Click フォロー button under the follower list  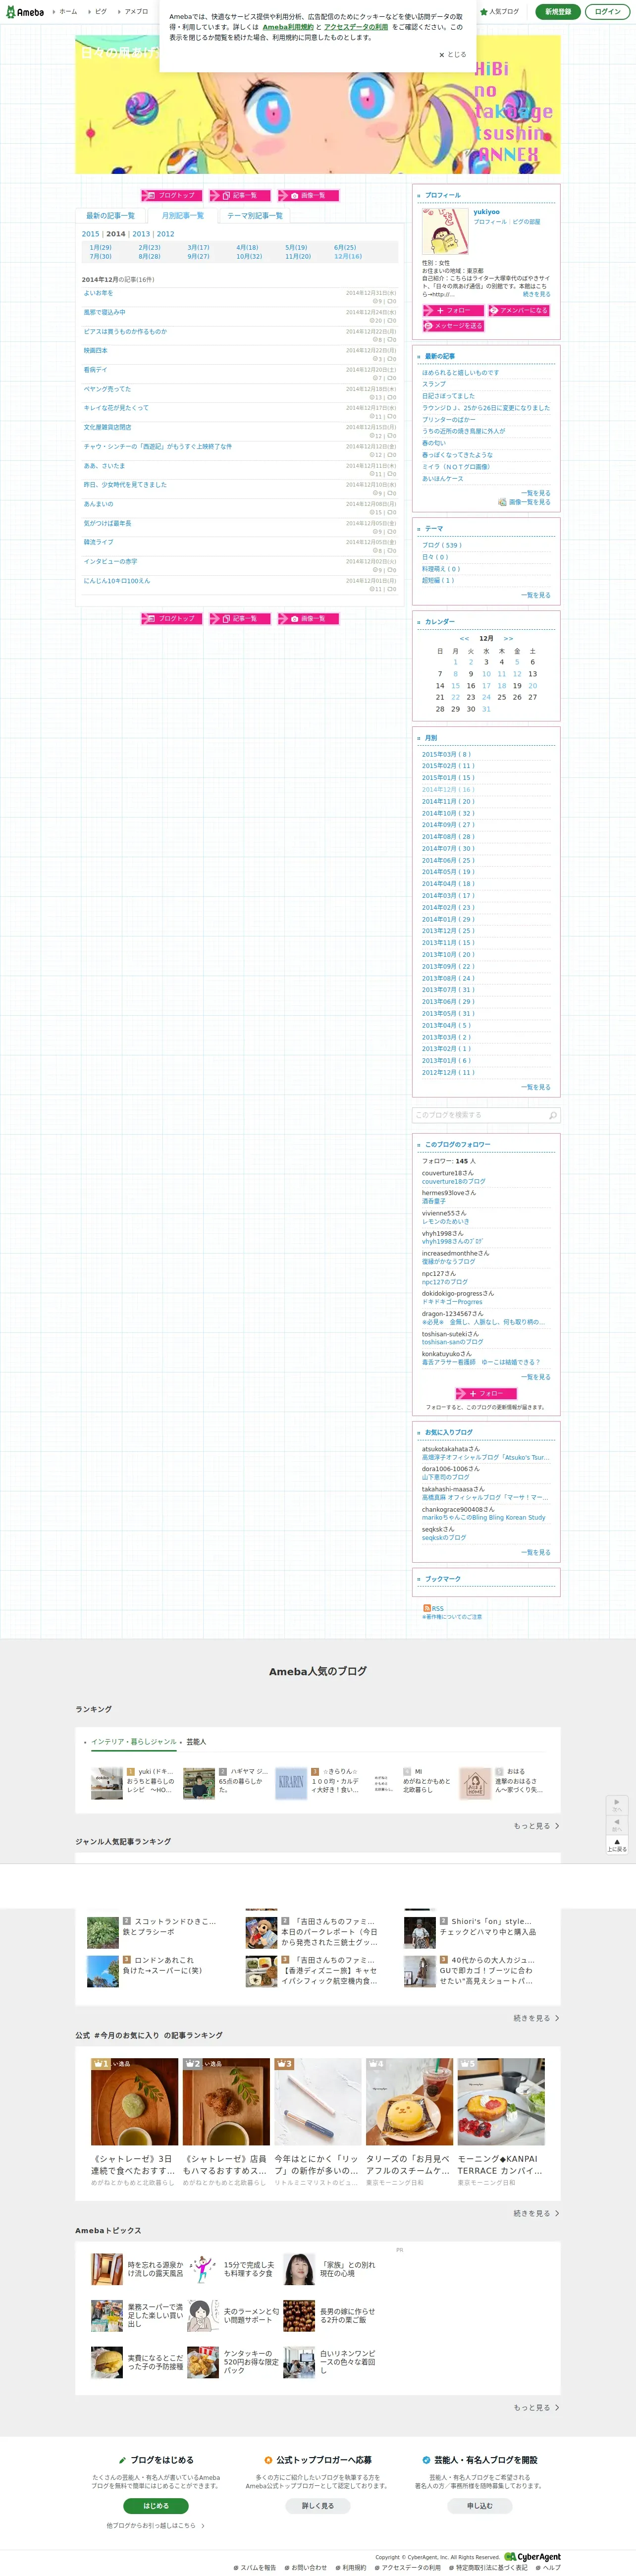pyautogui.click(x=486, y=1393)
